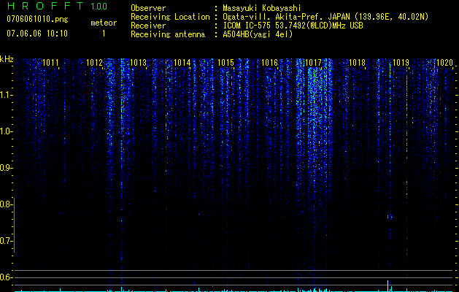Click the observer name Masayuki Kobayashi
This screenshot has width=459, height=292.
[262, 8]
